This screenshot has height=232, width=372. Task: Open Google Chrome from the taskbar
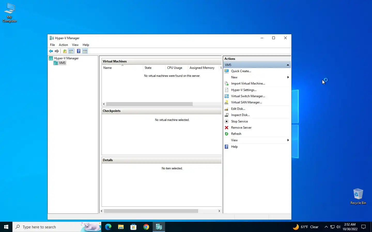[x=146, y=227]
